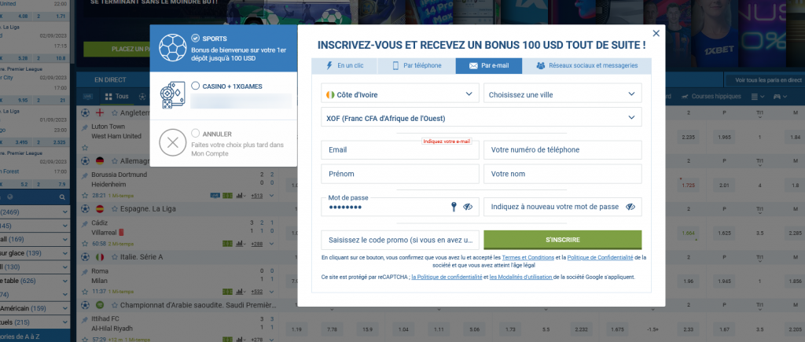Open the +532 more markets link
The image size is (805, 342).
tap(257, 292)
